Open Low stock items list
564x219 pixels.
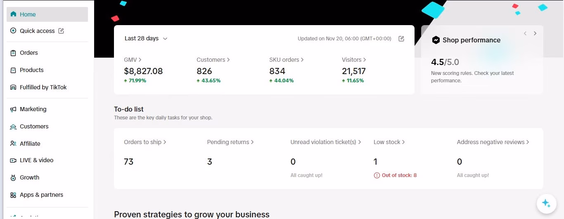pos(389,142)
